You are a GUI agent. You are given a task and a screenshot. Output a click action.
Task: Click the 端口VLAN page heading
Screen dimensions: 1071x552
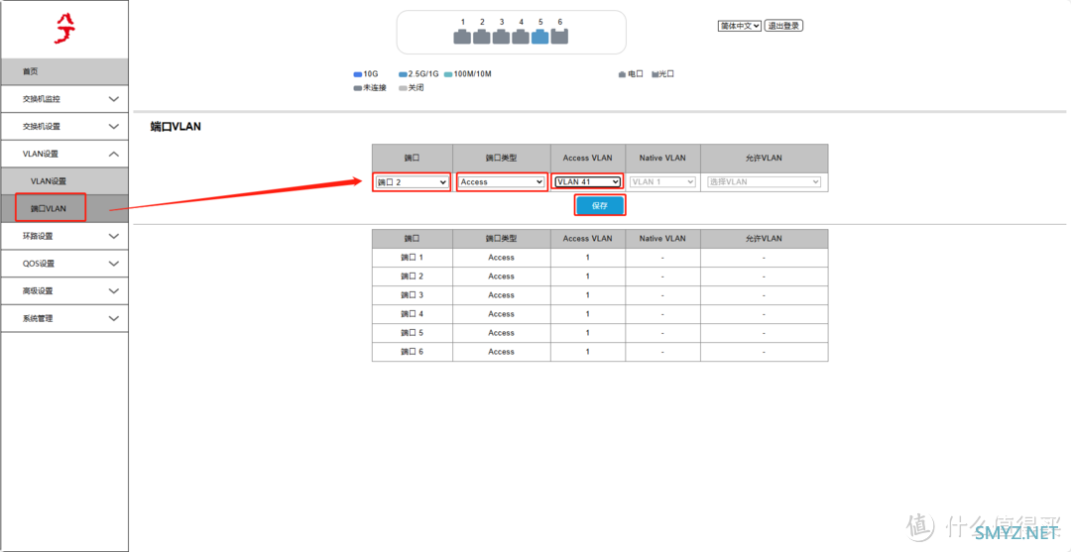point(176,127)
